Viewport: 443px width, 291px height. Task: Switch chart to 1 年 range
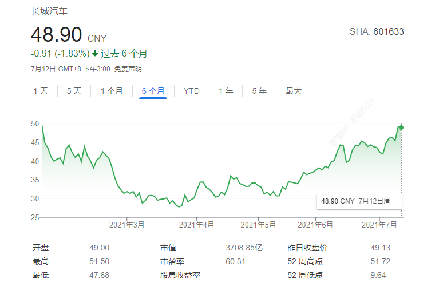coord(226,91)
